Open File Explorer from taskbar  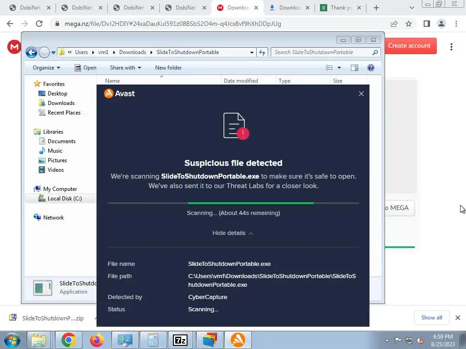[x=39, y=340]
